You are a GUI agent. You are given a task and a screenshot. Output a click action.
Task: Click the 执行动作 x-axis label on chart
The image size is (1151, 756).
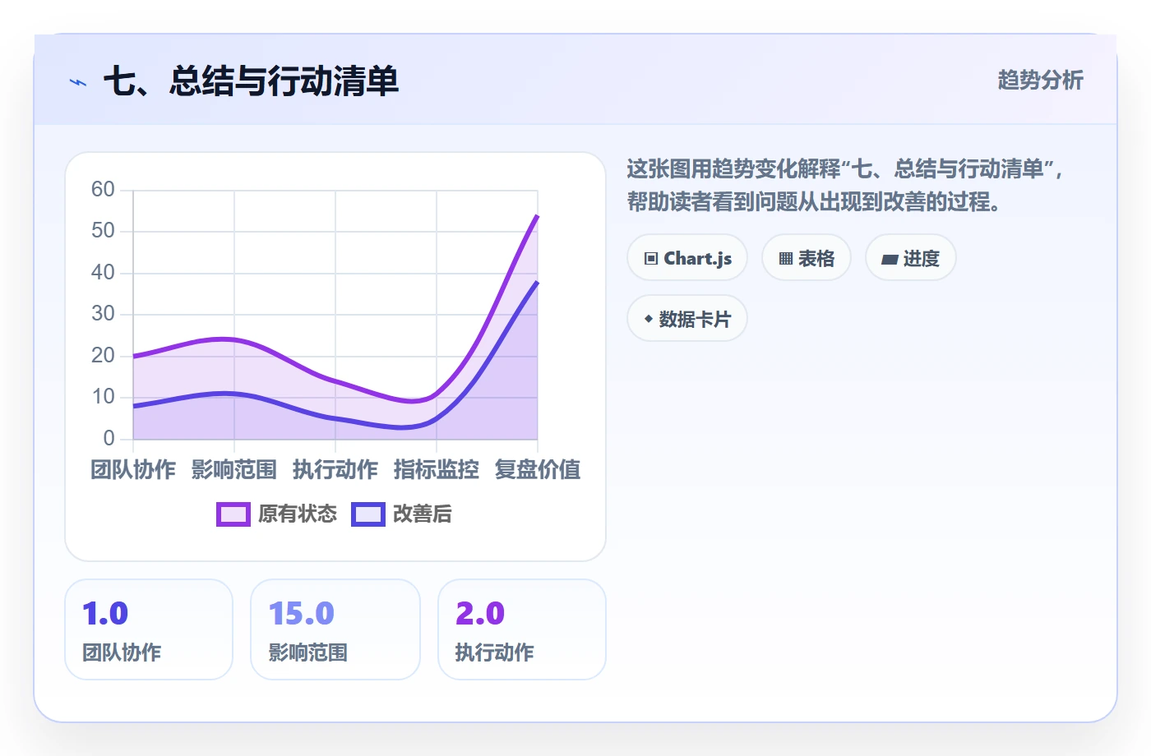(x=335, y=469)
